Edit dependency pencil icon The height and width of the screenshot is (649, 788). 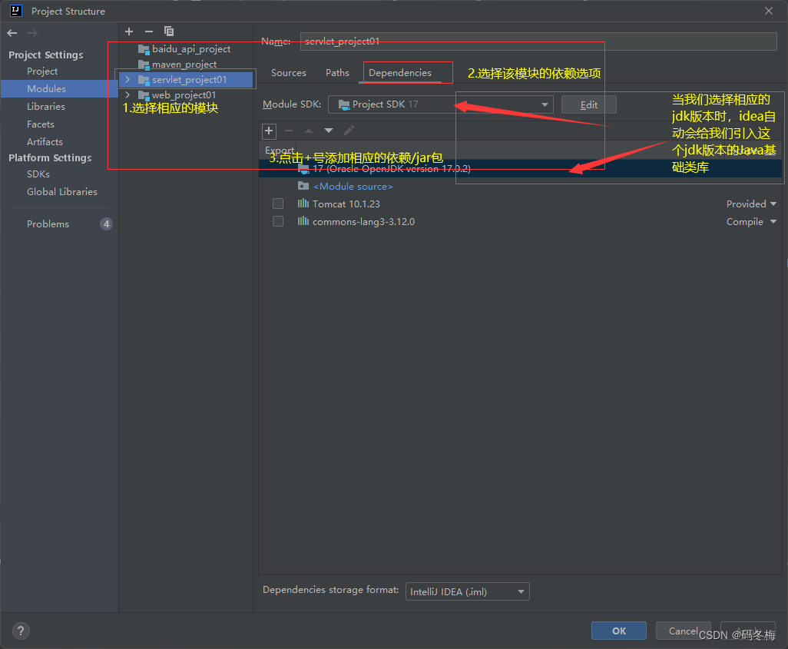tap(349, 131)
